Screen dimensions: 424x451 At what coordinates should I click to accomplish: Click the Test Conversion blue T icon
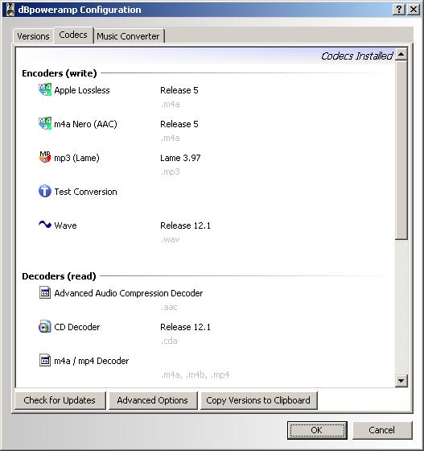pos(45,191)
